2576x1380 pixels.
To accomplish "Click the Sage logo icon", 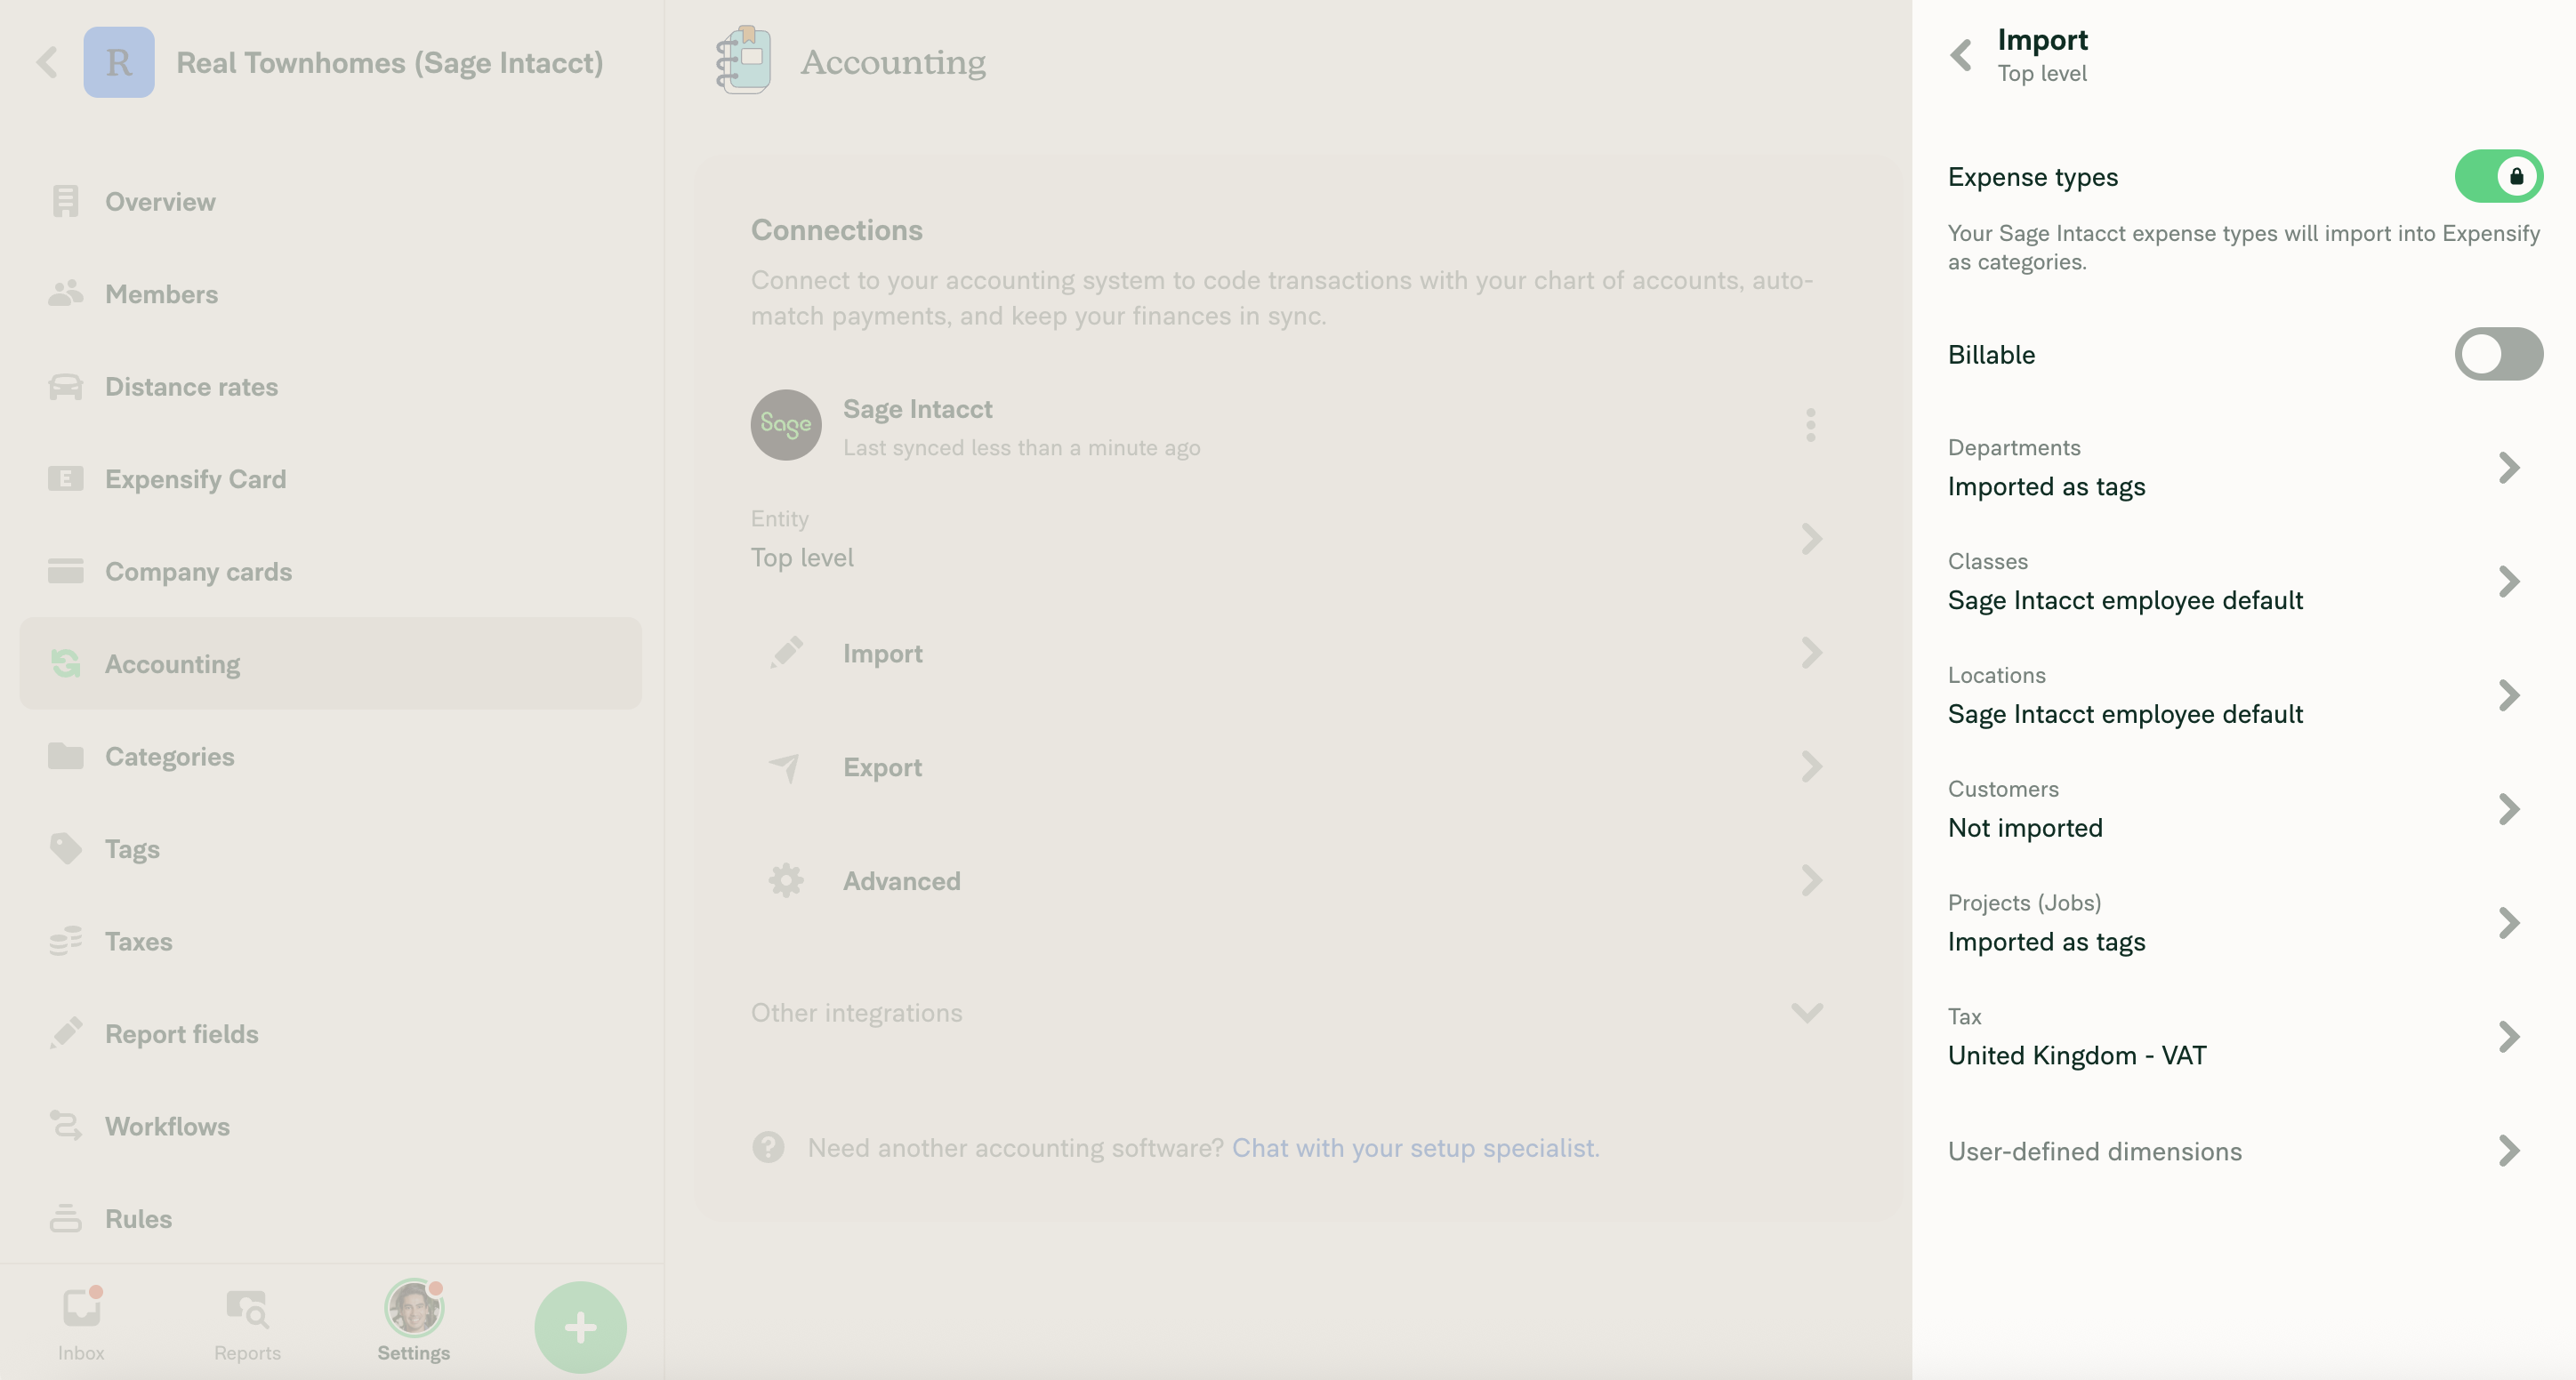I will point(786,425).
